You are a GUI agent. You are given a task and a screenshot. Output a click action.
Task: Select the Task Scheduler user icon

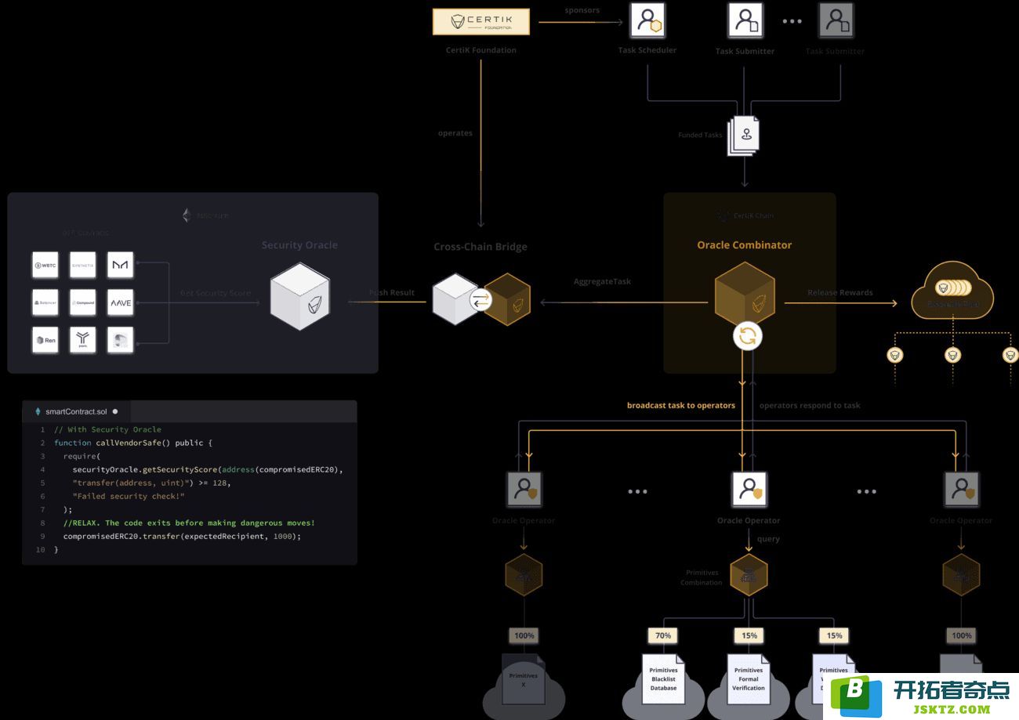tap(647, 20)
